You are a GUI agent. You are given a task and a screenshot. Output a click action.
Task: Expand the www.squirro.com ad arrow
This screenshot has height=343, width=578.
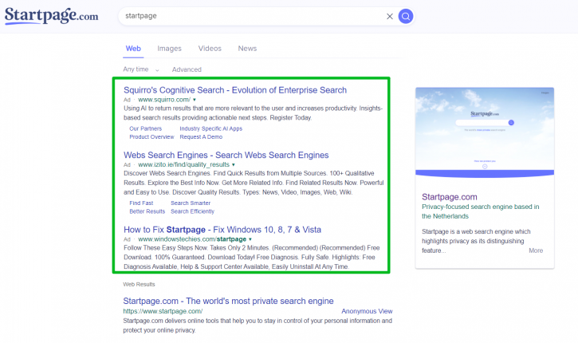point(195,100)
